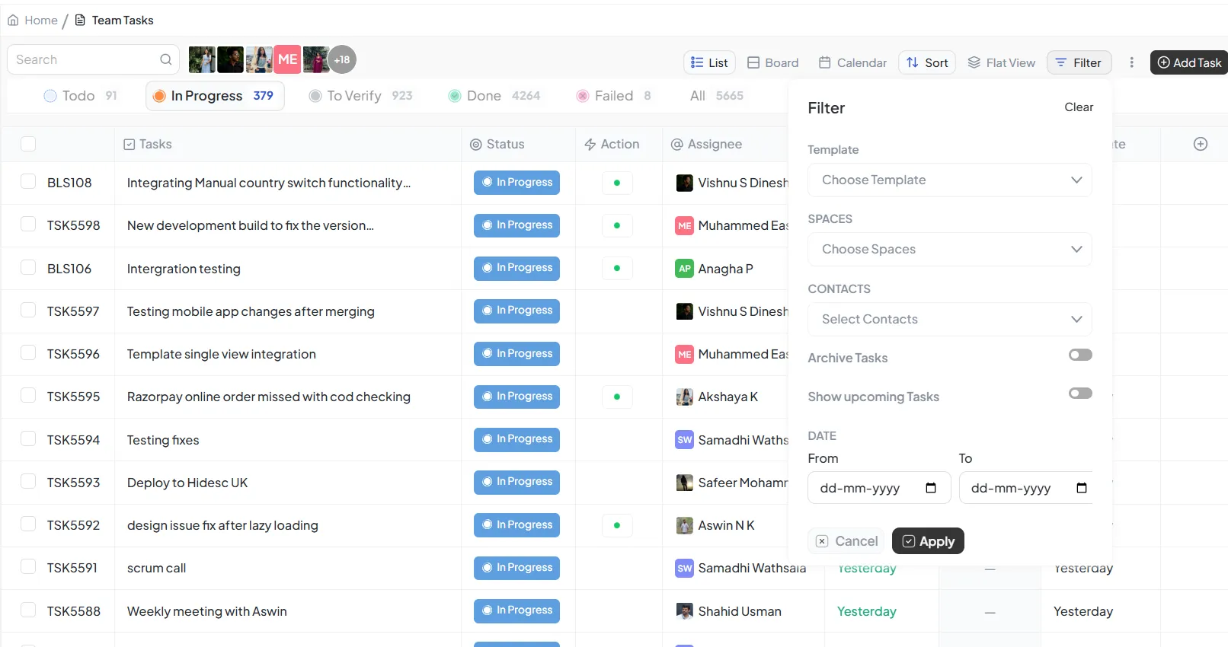Viewport: 1228px width, 647px height.
Task: Check the box for task TSK5597
Action: tap(28, 310)
